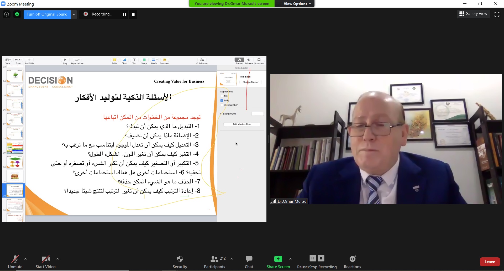The width and height of the screenshot is (504, 271).
Task: Open the Security shield options
Action: click(x=180, y=262)
